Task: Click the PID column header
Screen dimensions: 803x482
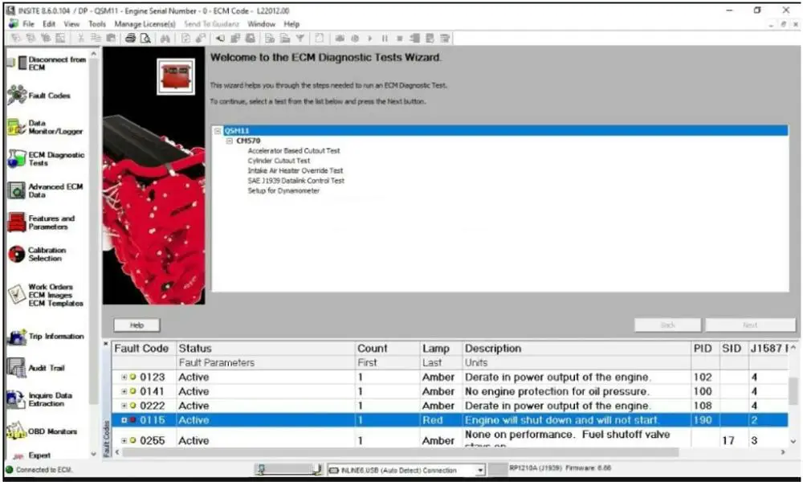Action: click(x=705, y=349)
